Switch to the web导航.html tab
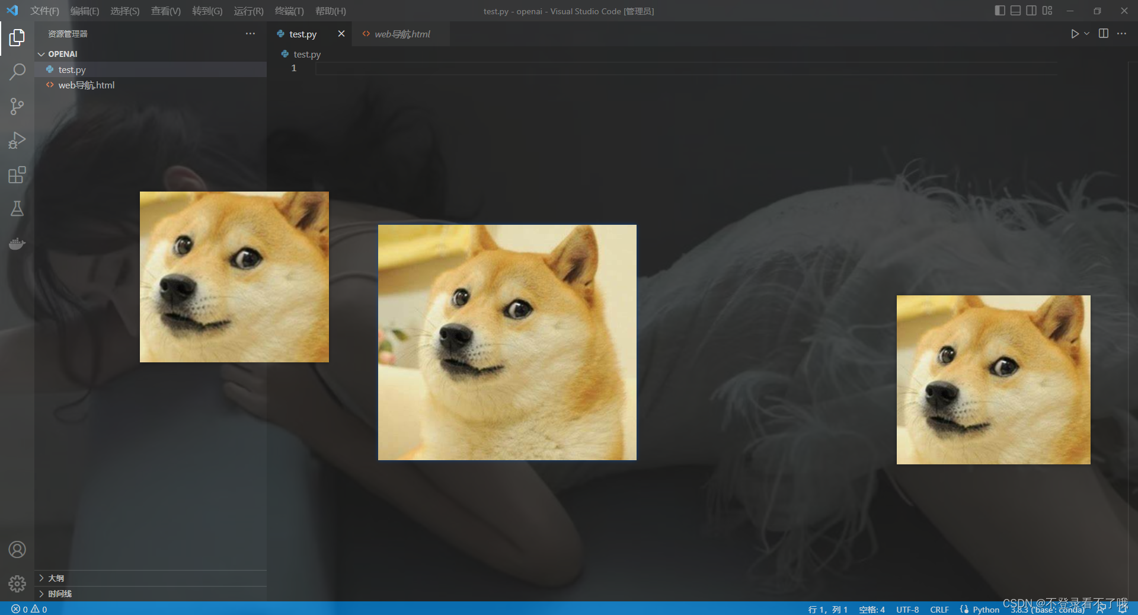1138x615 pixels. coord(402,34)
